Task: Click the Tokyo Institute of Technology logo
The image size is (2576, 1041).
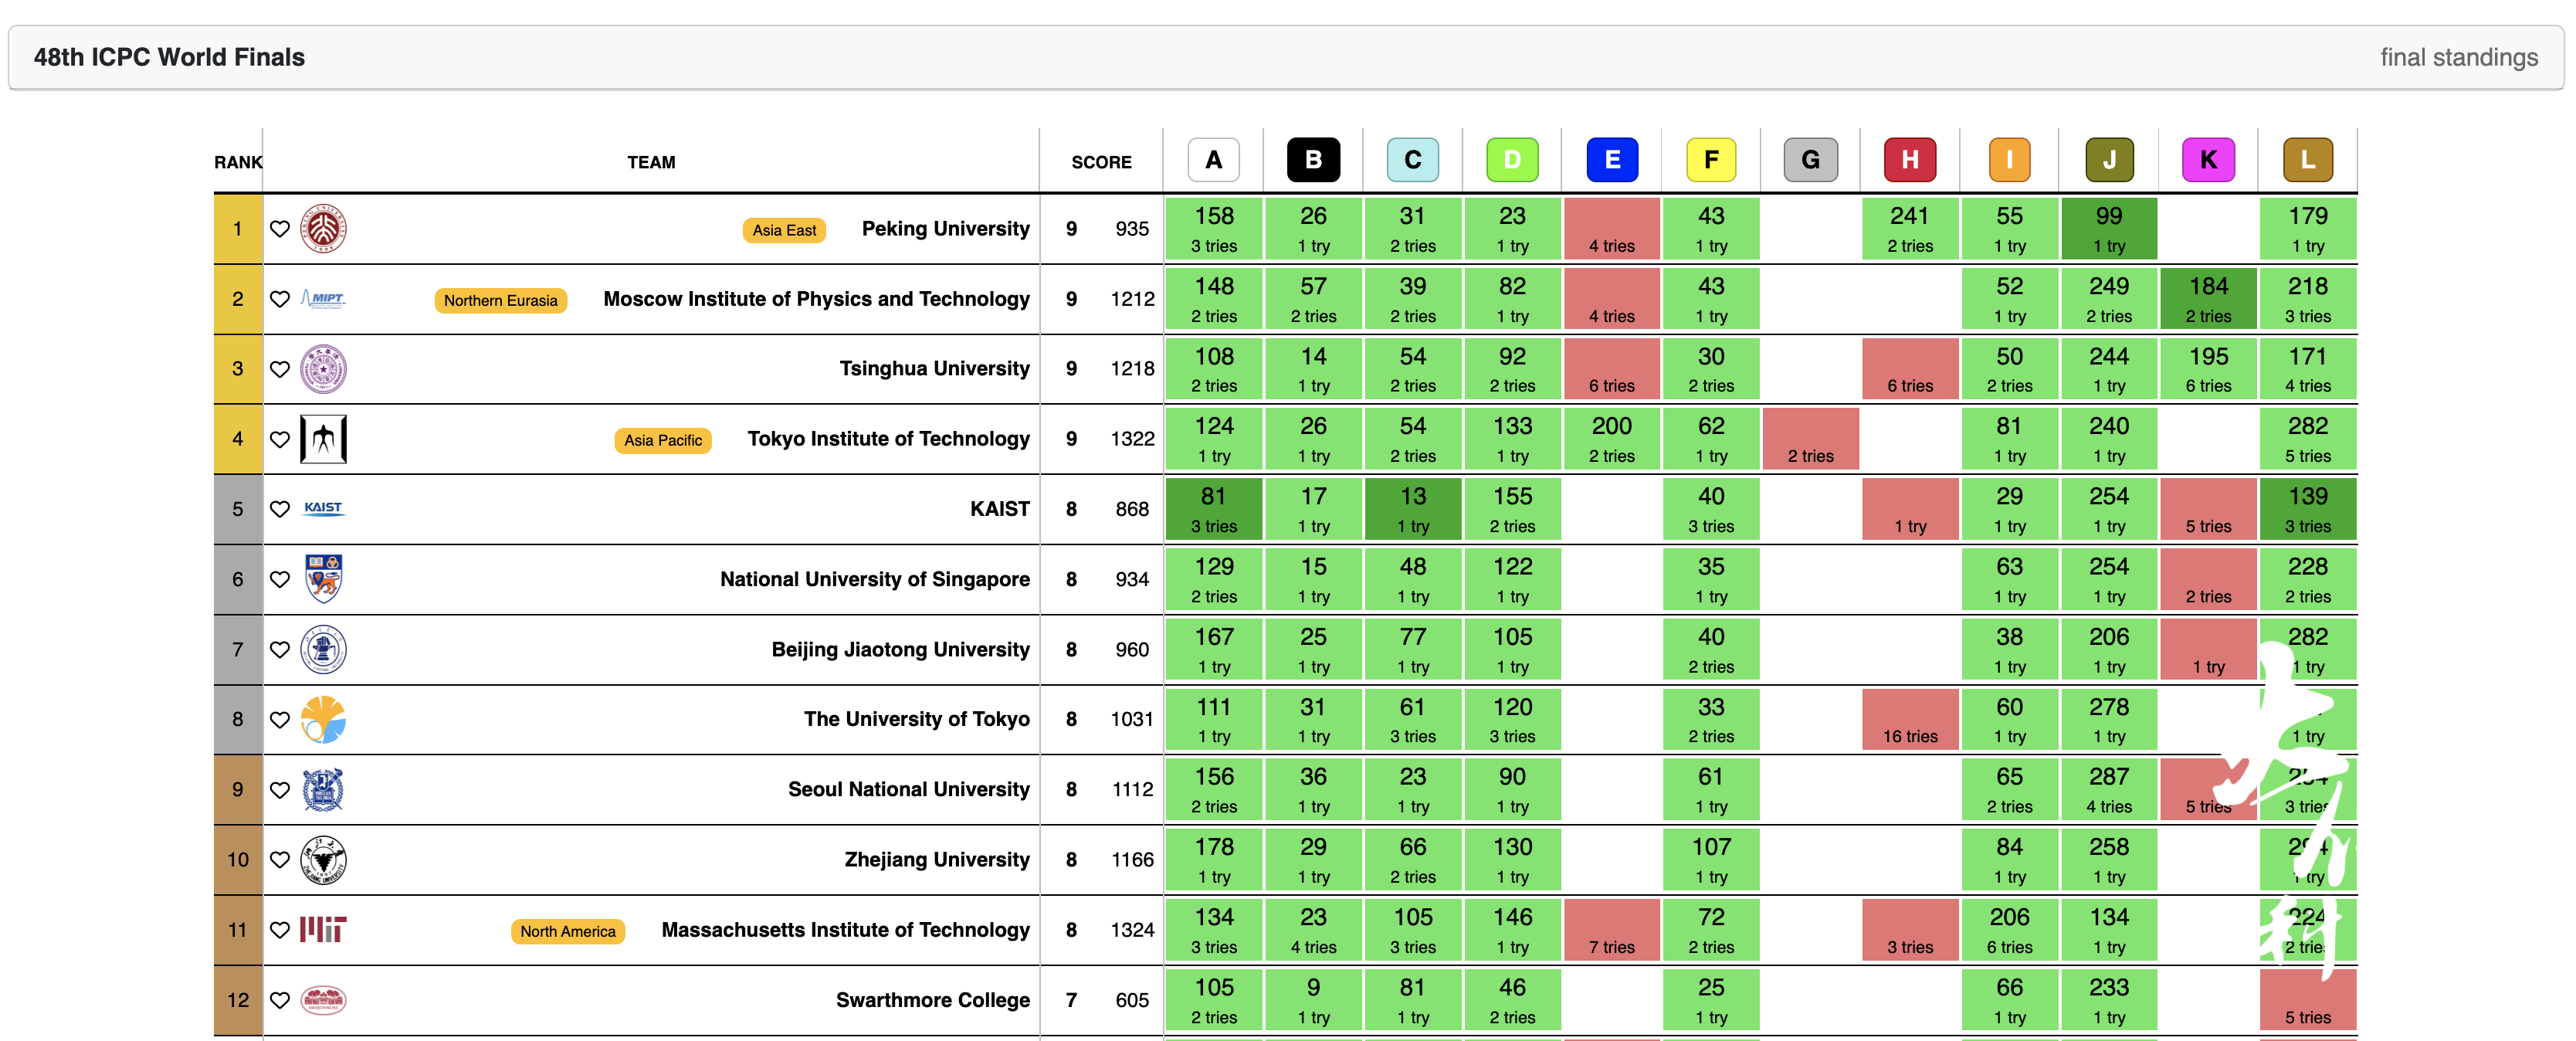Action: (323, 439)
